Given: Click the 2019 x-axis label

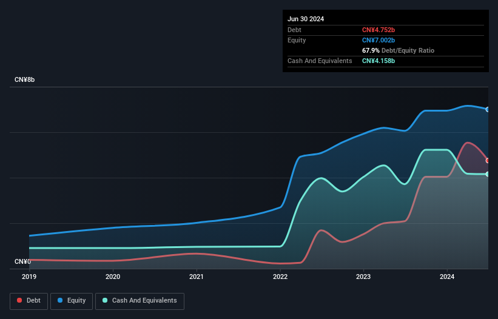Looking at the screenshot, I should [x=29, y=277].
